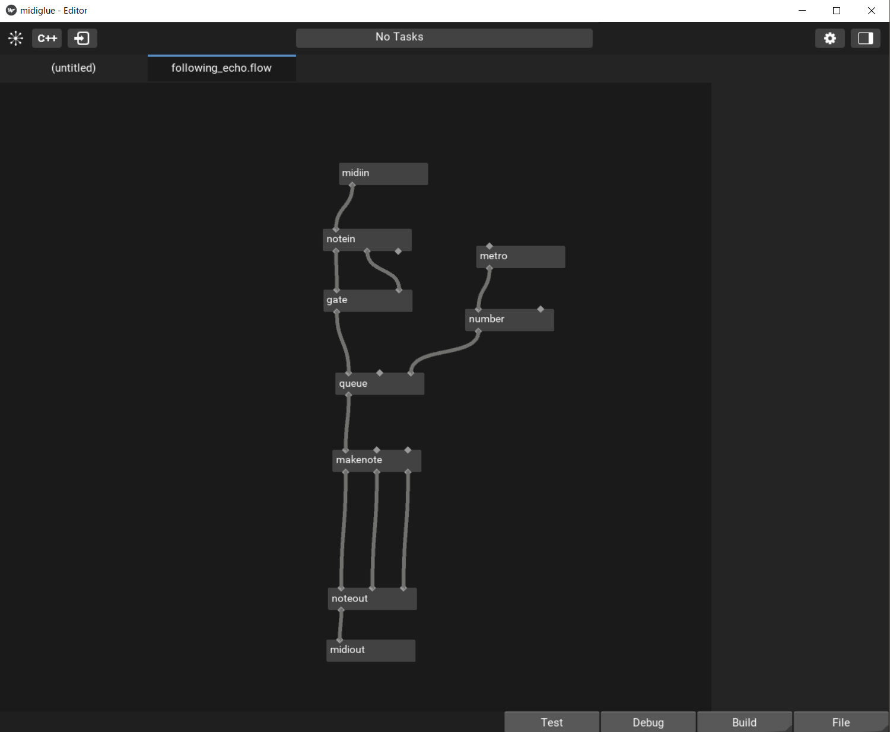890x732 pixels.
Task: Click the No Tasks status bar
Action: [x=444, y=37]
